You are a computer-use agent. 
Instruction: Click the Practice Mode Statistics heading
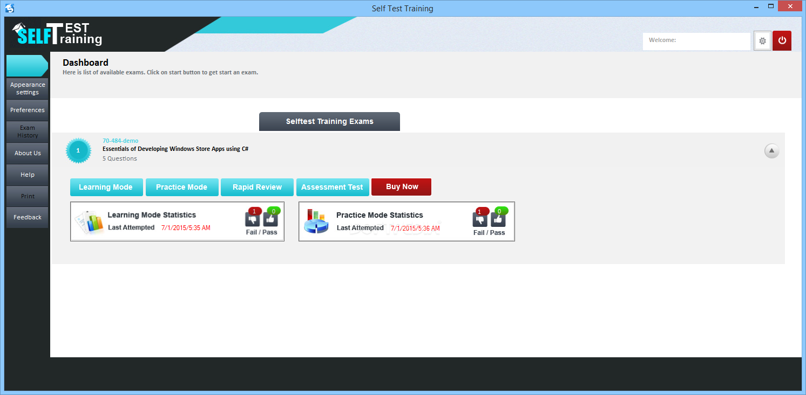[x=380, y=215]
